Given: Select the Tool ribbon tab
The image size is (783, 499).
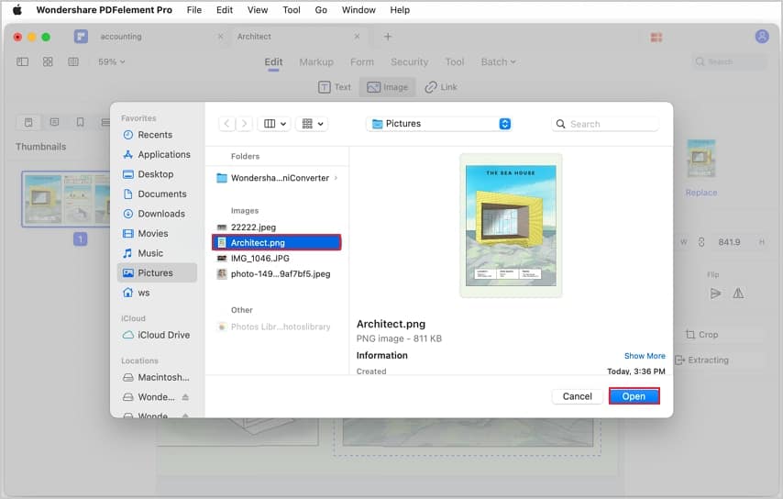Looking at the screenshot, I should click(x=454, y=62).
